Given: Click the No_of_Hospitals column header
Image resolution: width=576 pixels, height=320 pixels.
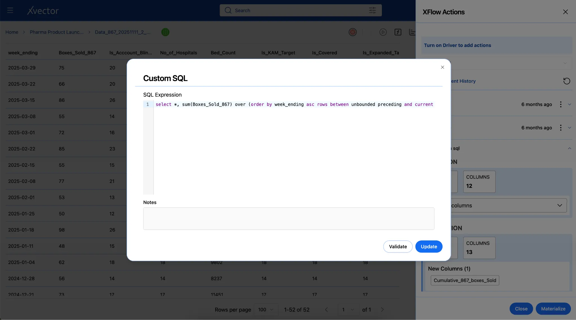Looking at the screenshot, I should pos(178,53).
